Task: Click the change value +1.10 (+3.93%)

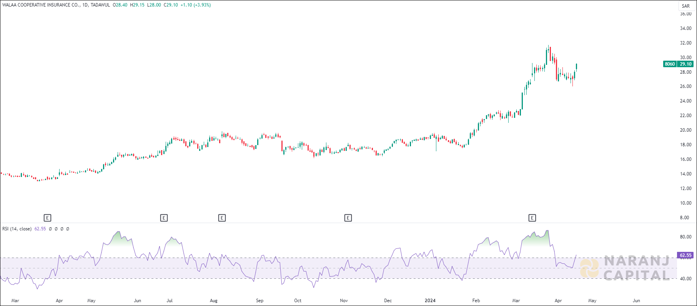Action: [196, 5]
